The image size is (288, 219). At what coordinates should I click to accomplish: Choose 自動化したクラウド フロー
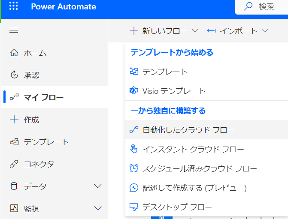tap(206, 130)
